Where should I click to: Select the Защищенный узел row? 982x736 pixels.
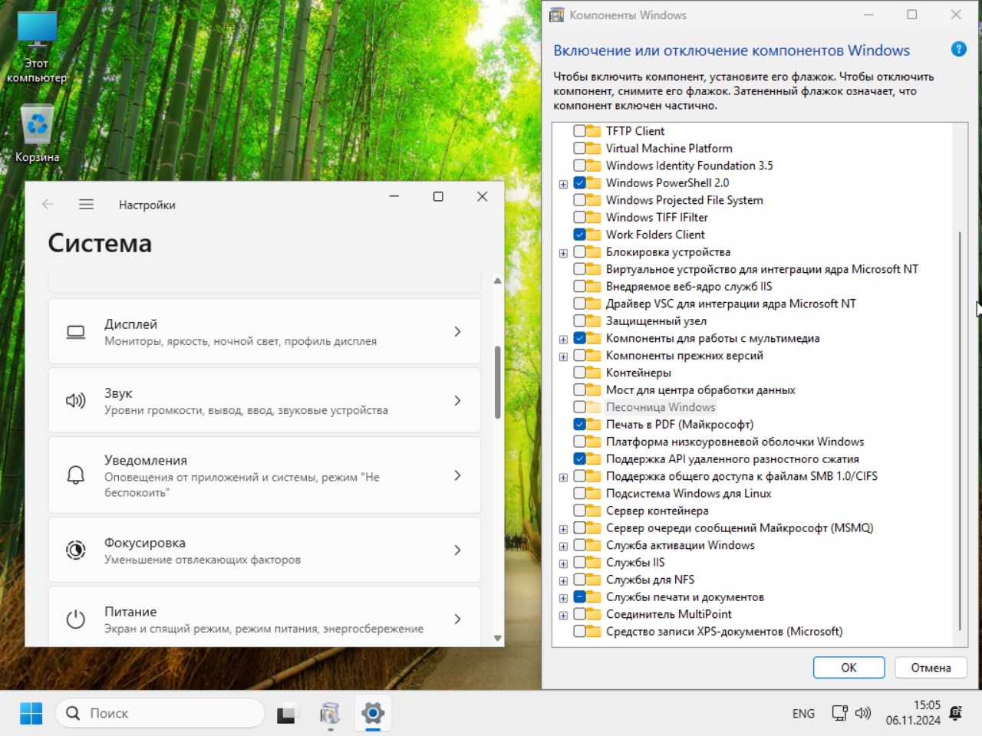tap(656, 320)
